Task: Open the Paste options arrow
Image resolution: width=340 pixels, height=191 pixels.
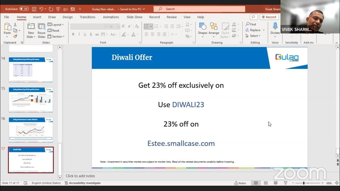Action: [7, 36]
